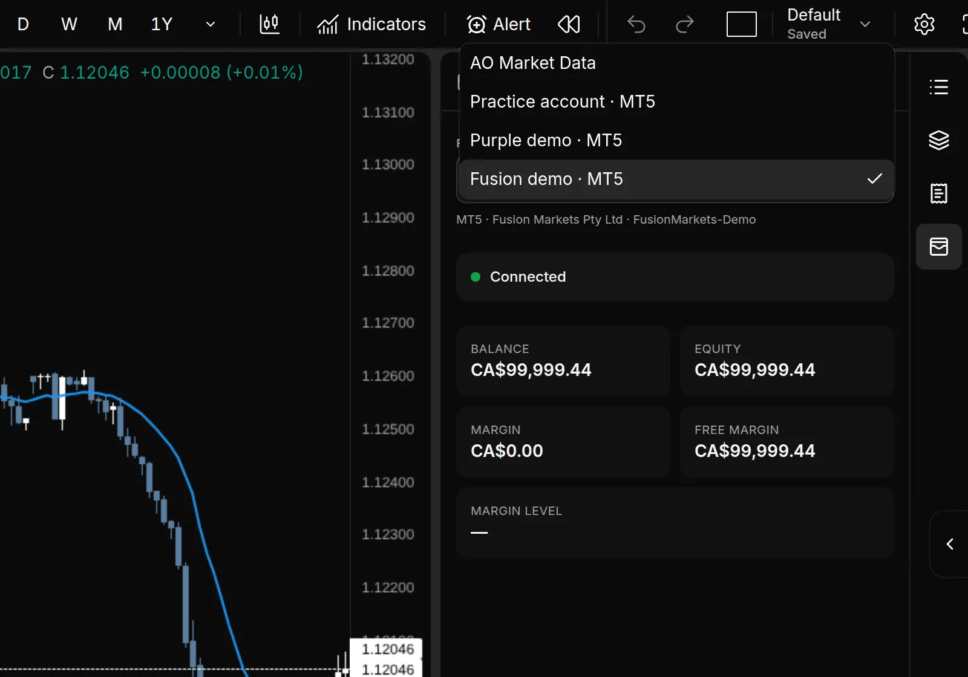Open the orders receipt icon in sidebar
Screen dimensions: 968x677
point(938,193)
